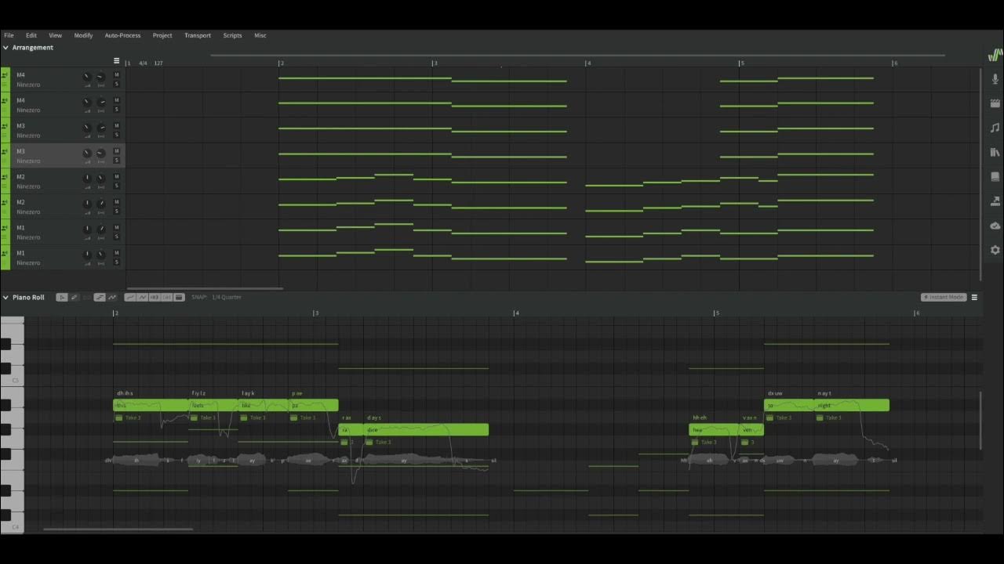Open the Modify menu
The image size is (1004, 564).
[x=83, y=35]
